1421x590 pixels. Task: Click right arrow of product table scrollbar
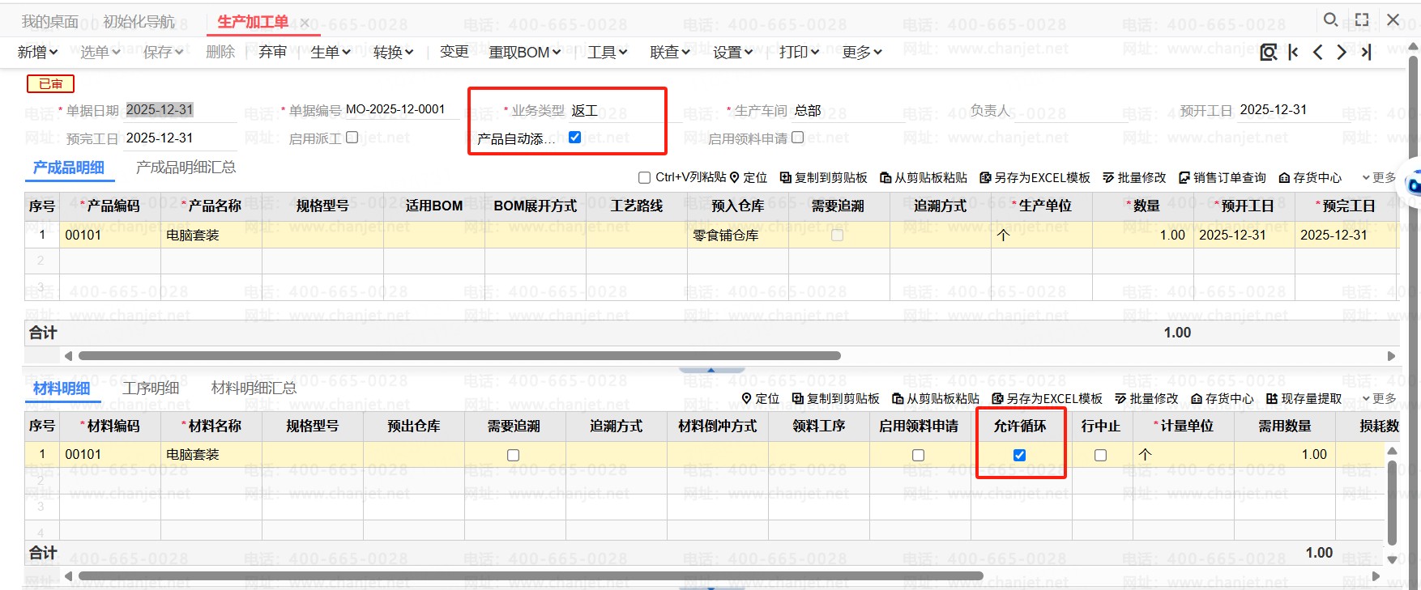click(x=1392, y=355)
